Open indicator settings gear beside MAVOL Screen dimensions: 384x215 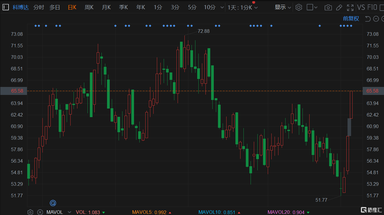30,212
